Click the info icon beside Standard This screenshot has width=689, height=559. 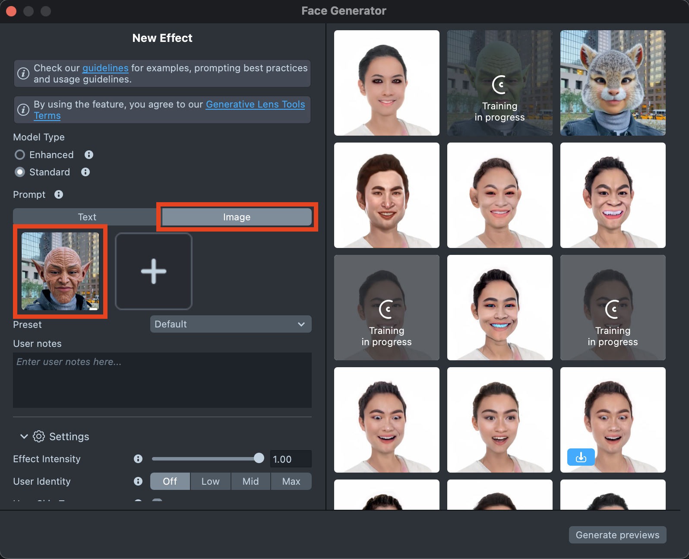point(85,172)
